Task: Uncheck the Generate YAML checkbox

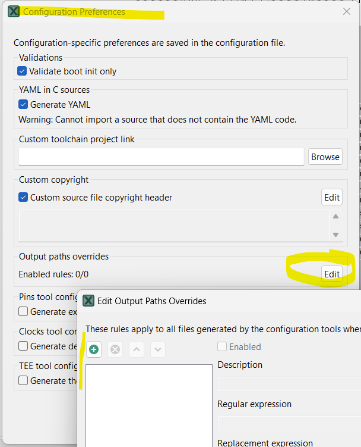Action: (x=23, y=105)
